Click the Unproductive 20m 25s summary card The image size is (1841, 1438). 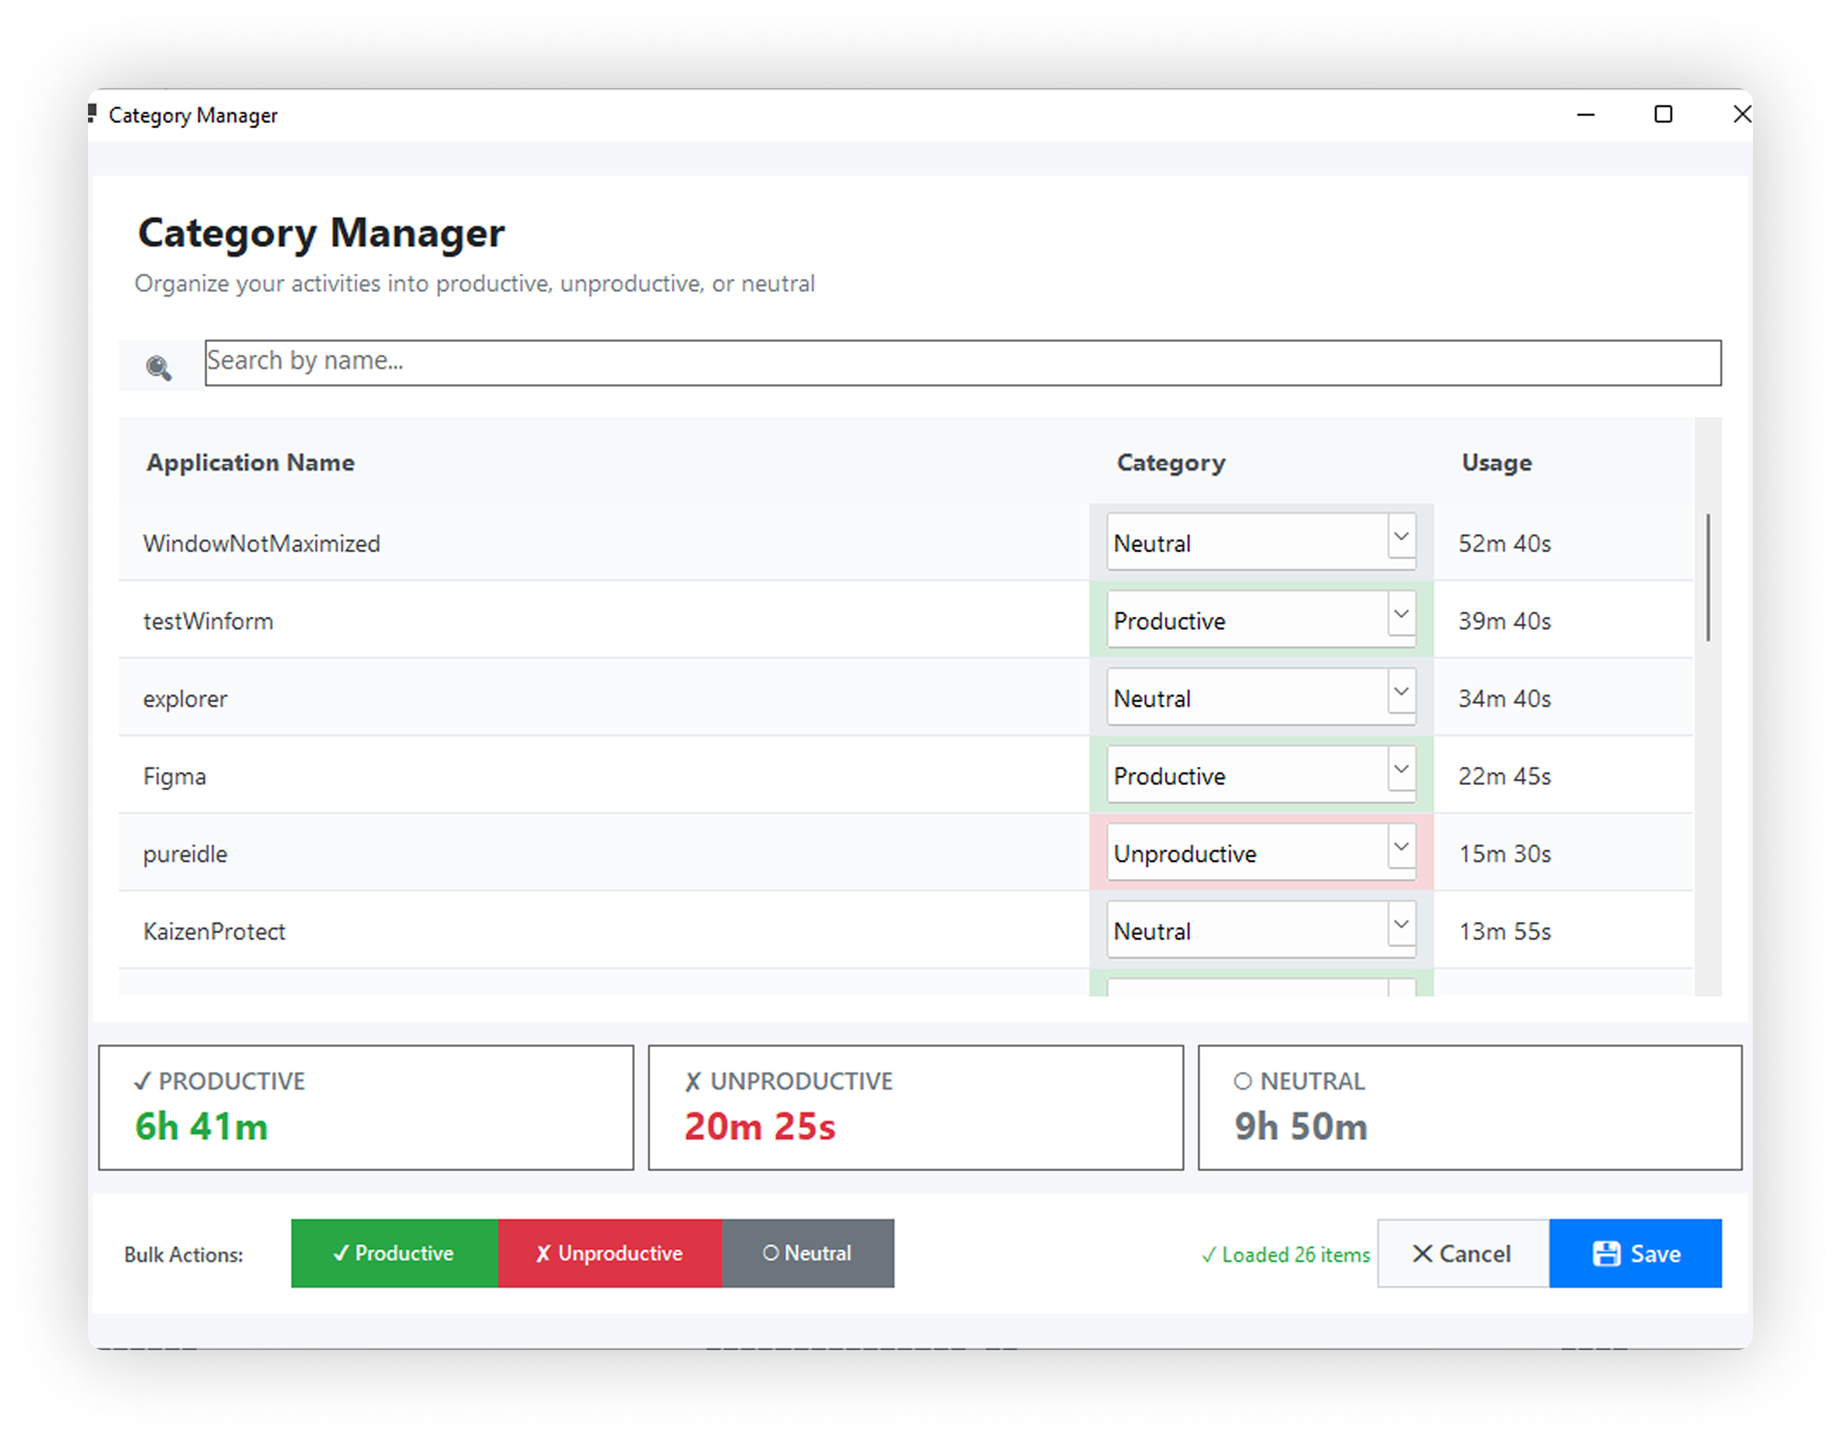pos(915,1107)
